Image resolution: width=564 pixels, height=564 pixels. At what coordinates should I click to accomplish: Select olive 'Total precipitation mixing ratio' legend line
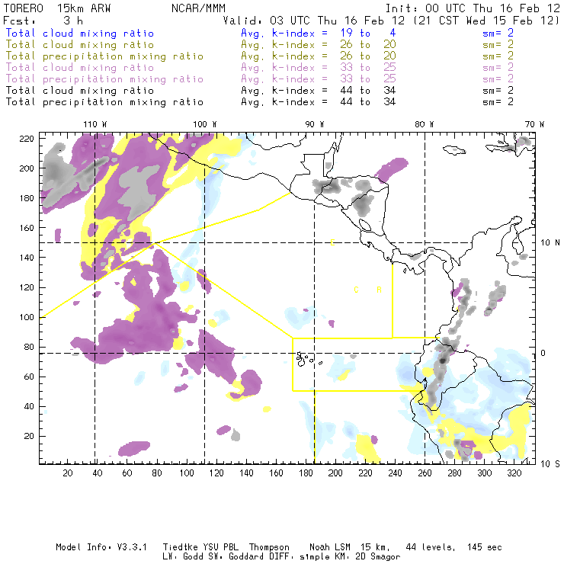coord(104,56)
